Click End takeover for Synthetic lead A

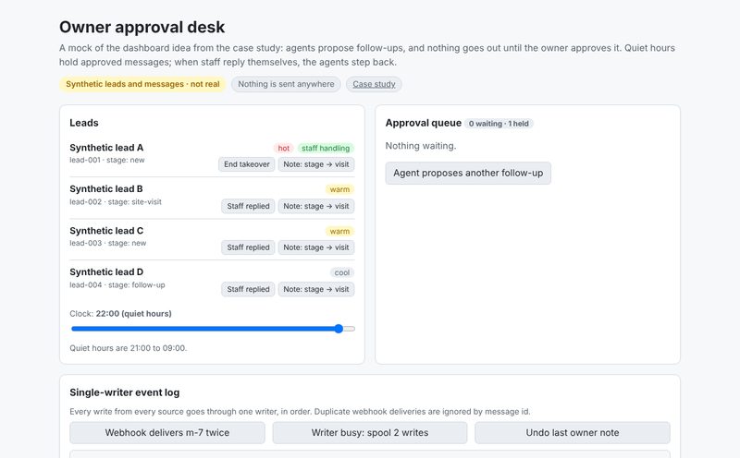(x=246, y=164)
